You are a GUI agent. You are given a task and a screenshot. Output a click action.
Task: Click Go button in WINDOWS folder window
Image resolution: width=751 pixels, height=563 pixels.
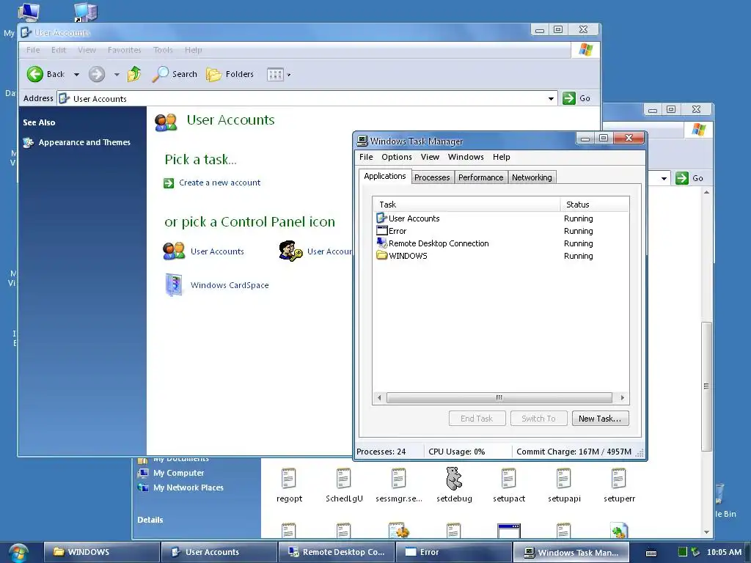pos(689,178)
